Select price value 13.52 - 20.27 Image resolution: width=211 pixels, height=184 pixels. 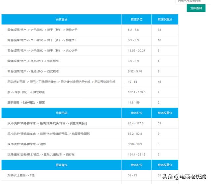pos(136,51)
